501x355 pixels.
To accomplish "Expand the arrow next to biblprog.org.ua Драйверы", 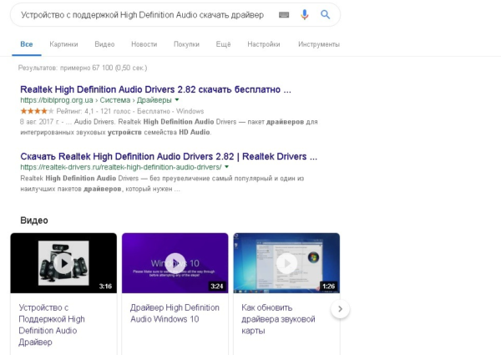I will click(x=177, y=100).
